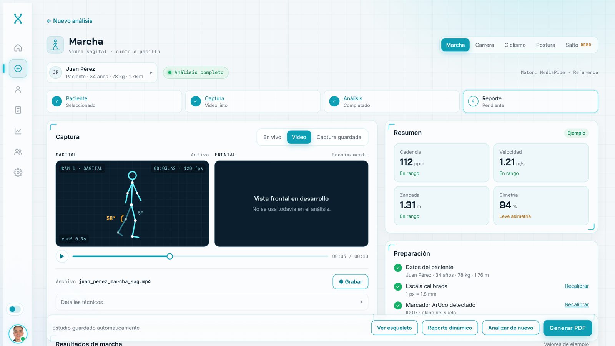Expand Detalles técnicos section

(212, 302)
